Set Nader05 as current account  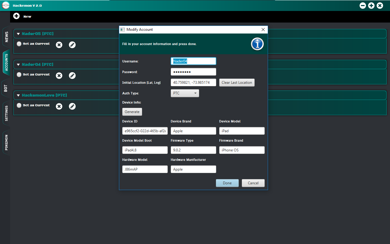click(x=19, y=44)
